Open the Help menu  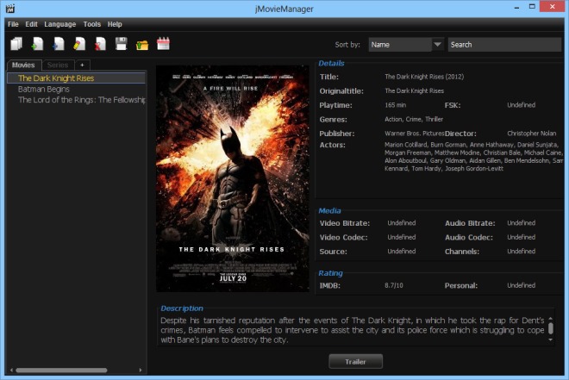(115, 24)
